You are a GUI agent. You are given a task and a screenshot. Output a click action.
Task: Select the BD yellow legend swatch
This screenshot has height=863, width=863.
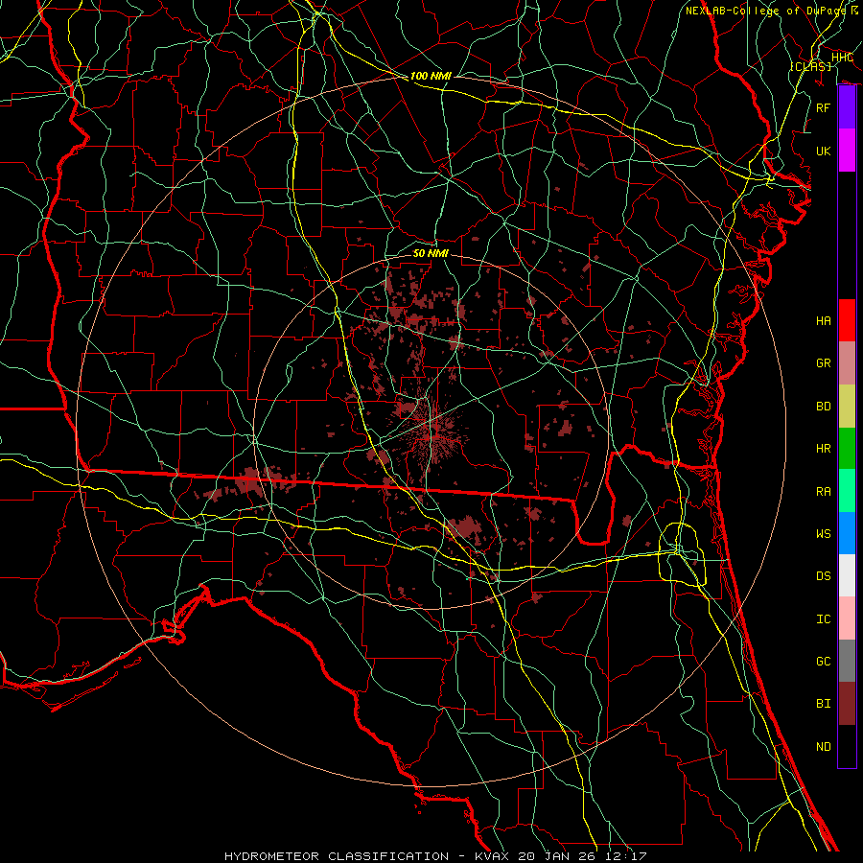pos(847,406)
